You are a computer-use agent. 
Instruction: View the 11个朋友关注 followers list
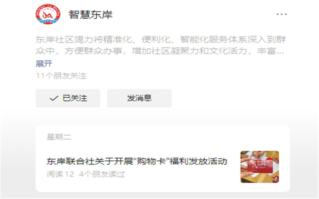[x=61, y=76]
